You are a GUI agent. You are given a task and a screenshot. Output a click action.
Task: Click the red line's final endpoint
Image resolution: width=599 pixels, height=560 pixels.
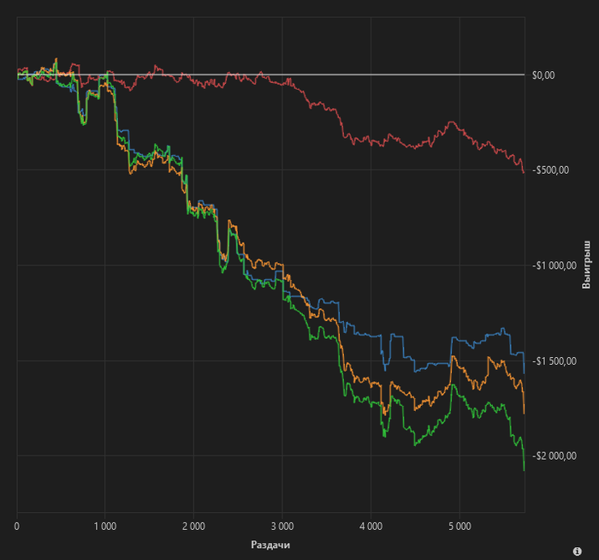pos(524,173)
